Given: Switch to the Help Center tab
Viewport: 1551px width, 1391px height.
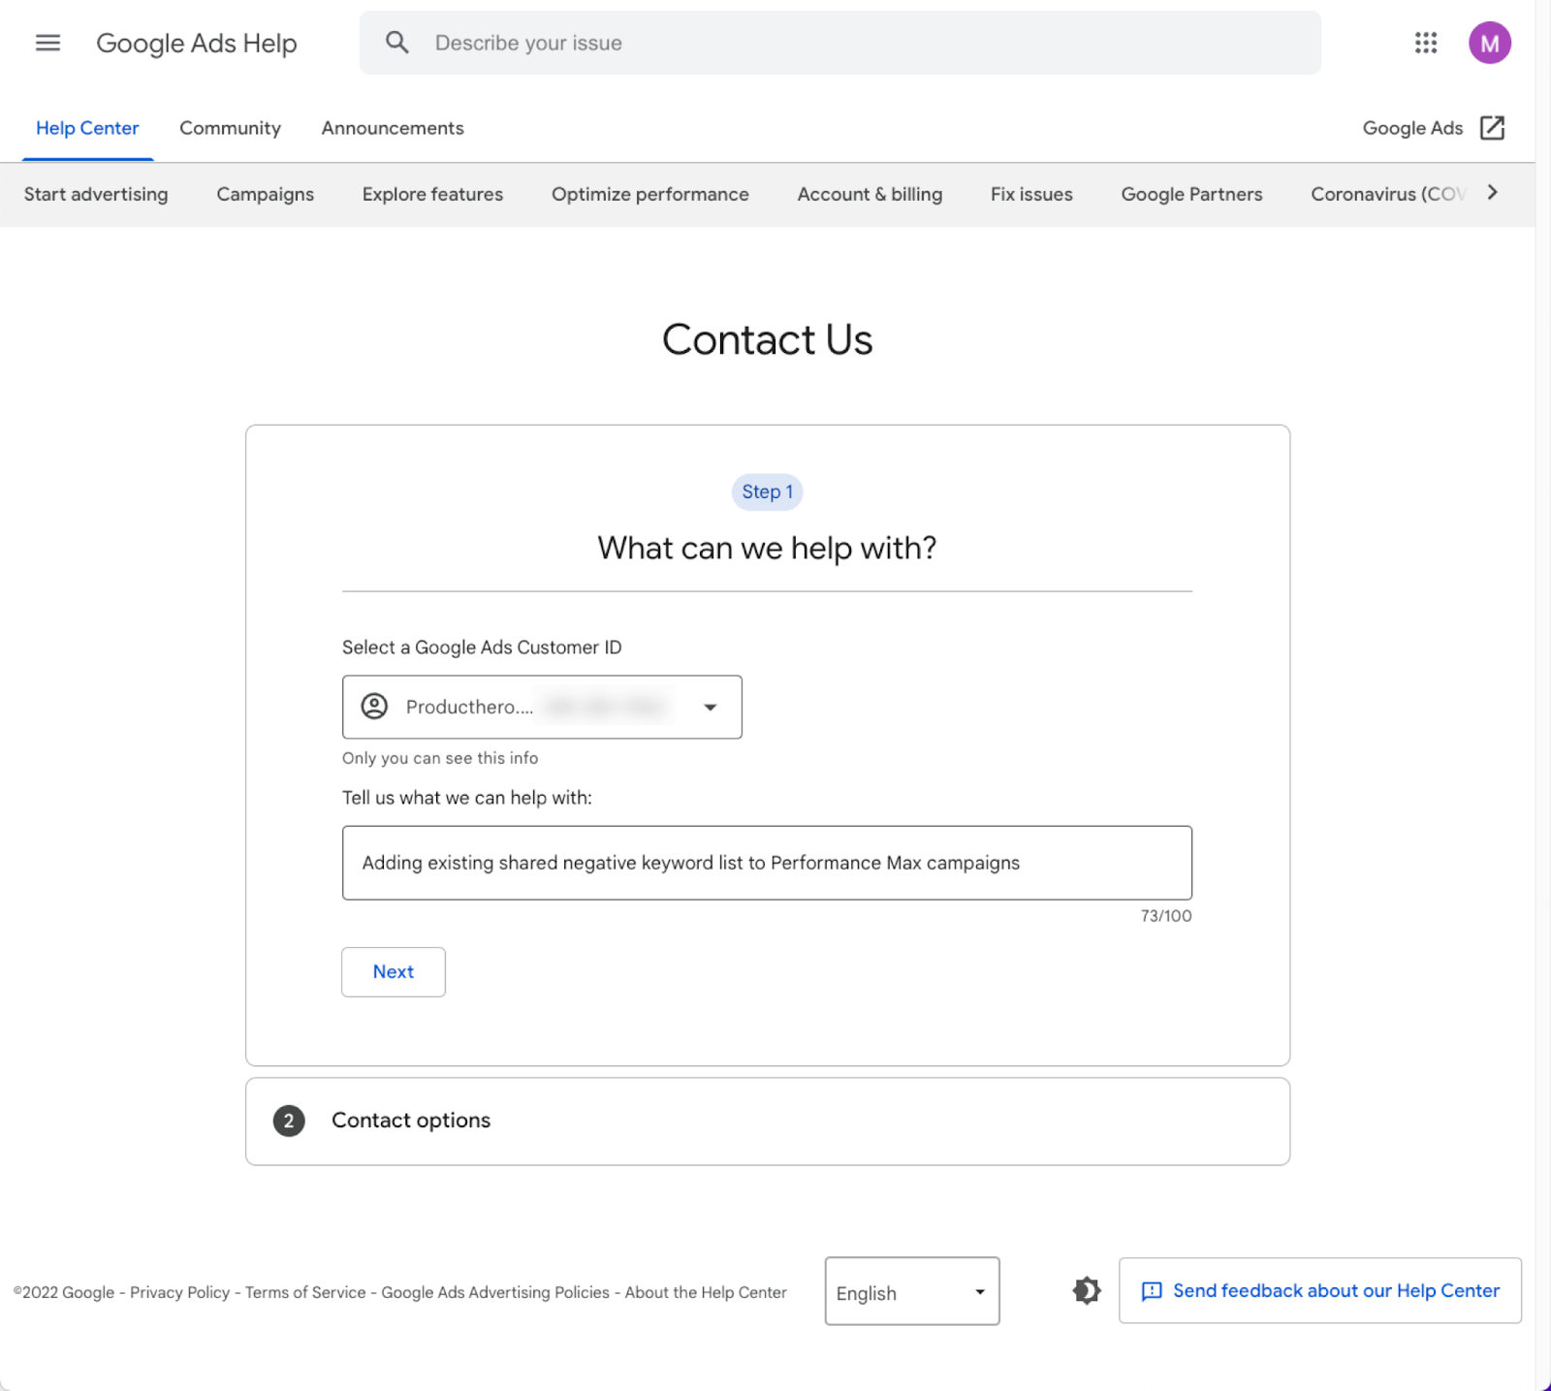Looking at the screenshot, I should coord(87,128).
